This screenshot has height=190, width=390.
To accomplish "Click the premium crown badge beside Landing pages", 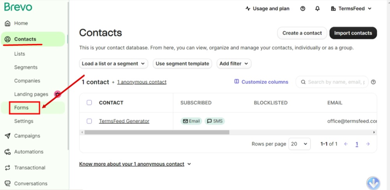I will click(58, 94).
